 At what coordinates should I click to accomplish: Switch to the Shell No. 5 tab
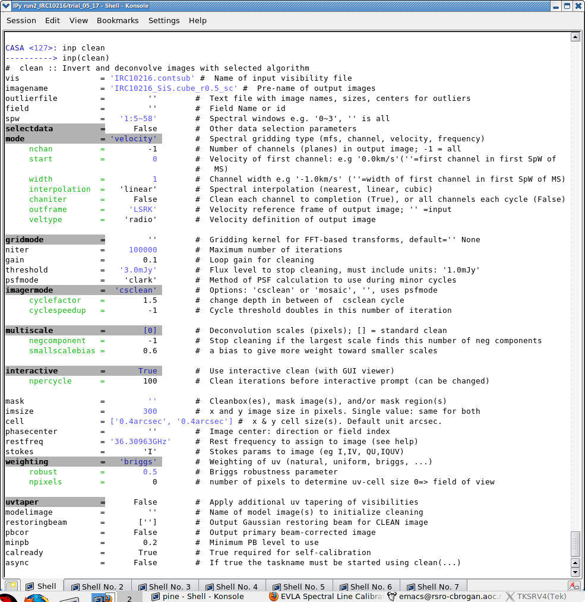coord(302,586)
